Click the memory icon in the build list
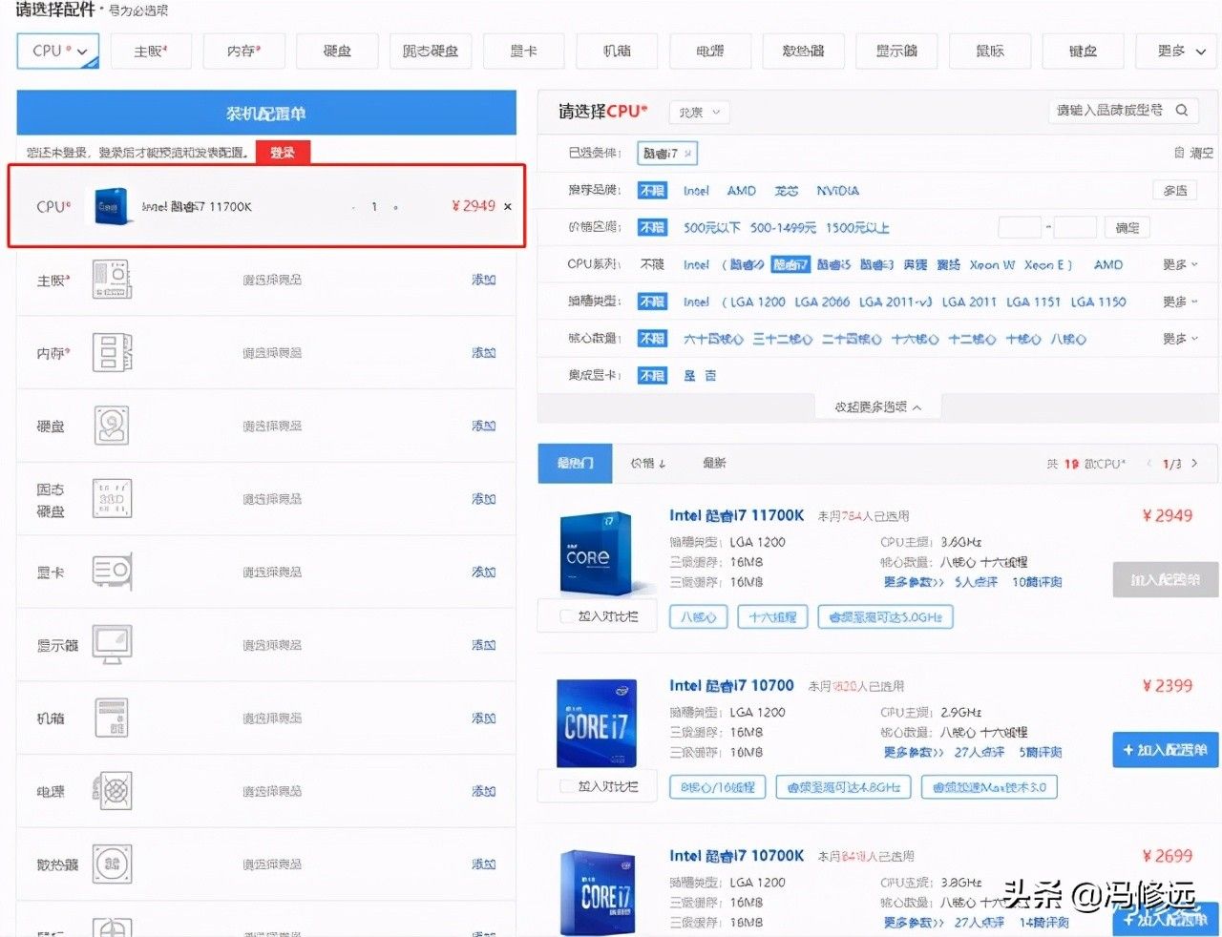 [x=112, y=353]
